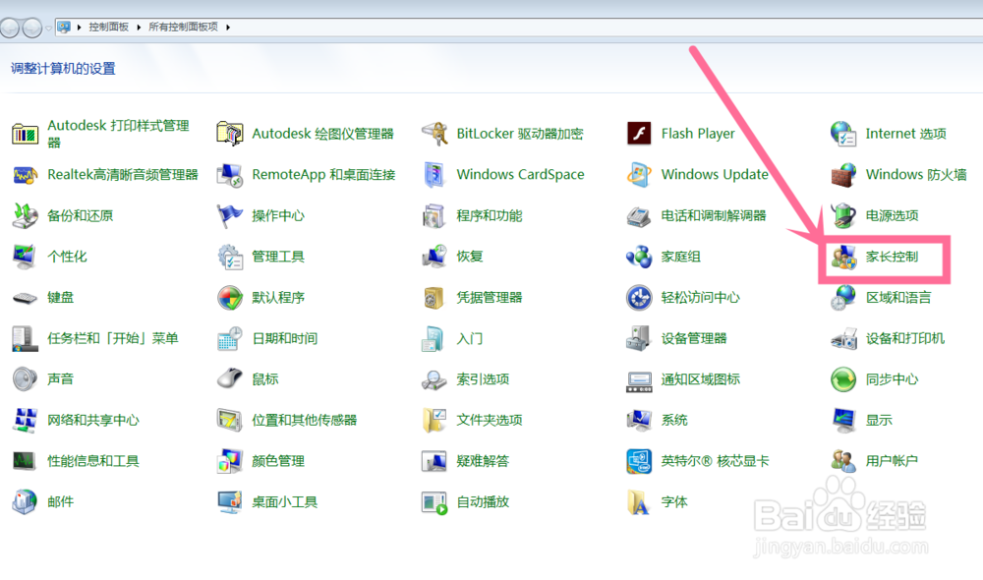The image size is (983, 580).
Task: Open 任务栏和「开始」菜单 link
Action: pyautogui.click(x=113, y=338)
